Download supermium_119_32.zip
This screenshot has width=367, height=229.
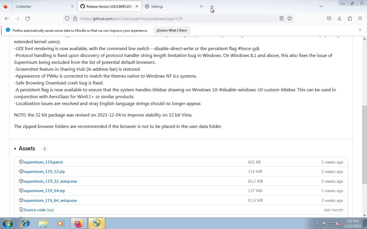(x=44, y=171)
